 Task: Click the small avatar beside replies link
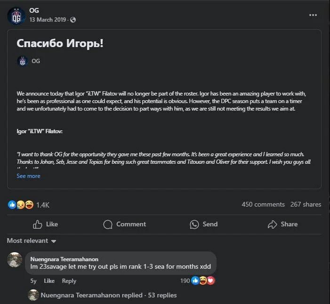tap(33, 295)
